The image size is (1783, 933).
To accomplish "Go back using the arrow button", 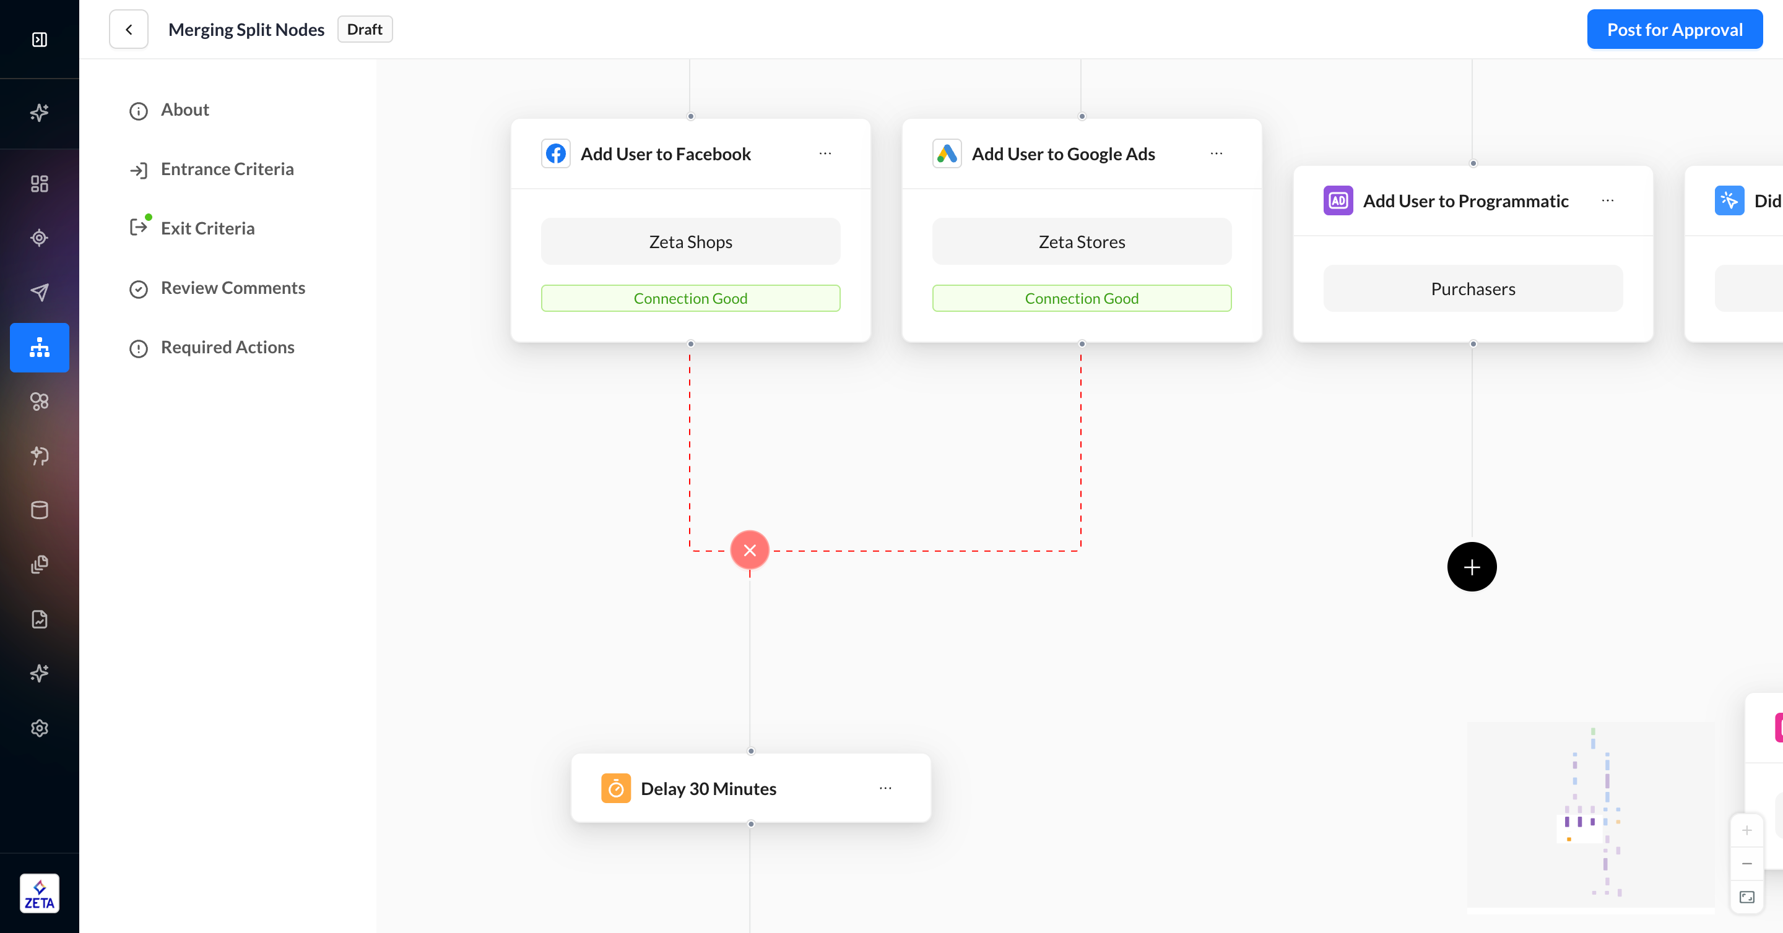I will coord(129,30).
